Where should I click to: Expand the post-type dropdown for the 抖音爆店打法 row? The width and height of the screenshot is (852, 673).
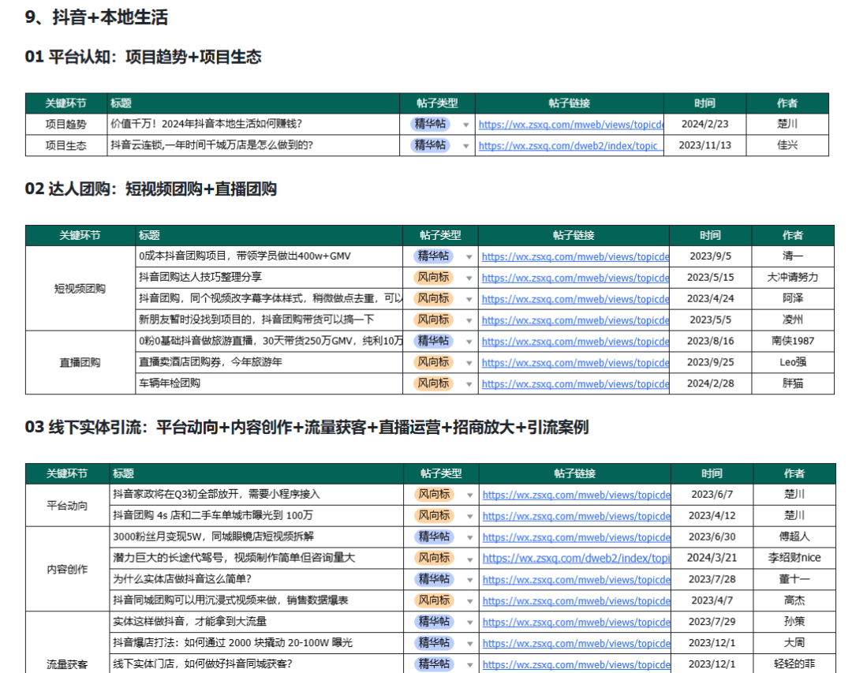[x=470, y=644]
